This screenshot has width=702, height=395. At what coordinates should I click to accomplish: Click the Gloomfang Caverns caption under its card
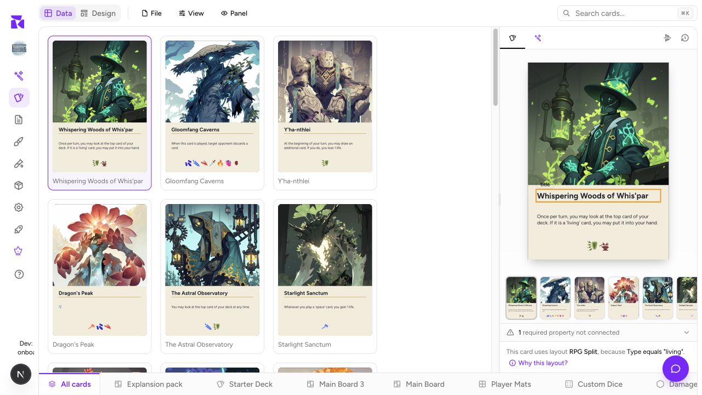point(195,181)
